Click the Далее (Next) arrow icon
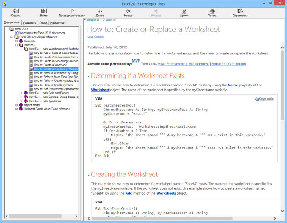287x223 pixels. pos(100,11)
